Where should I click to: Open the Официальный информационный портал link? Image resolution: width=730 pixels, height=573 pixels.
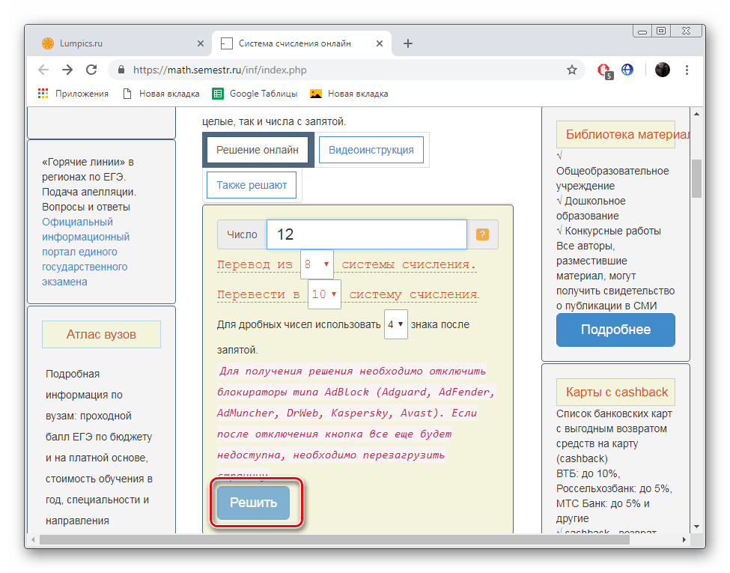[x=85, y=252]
